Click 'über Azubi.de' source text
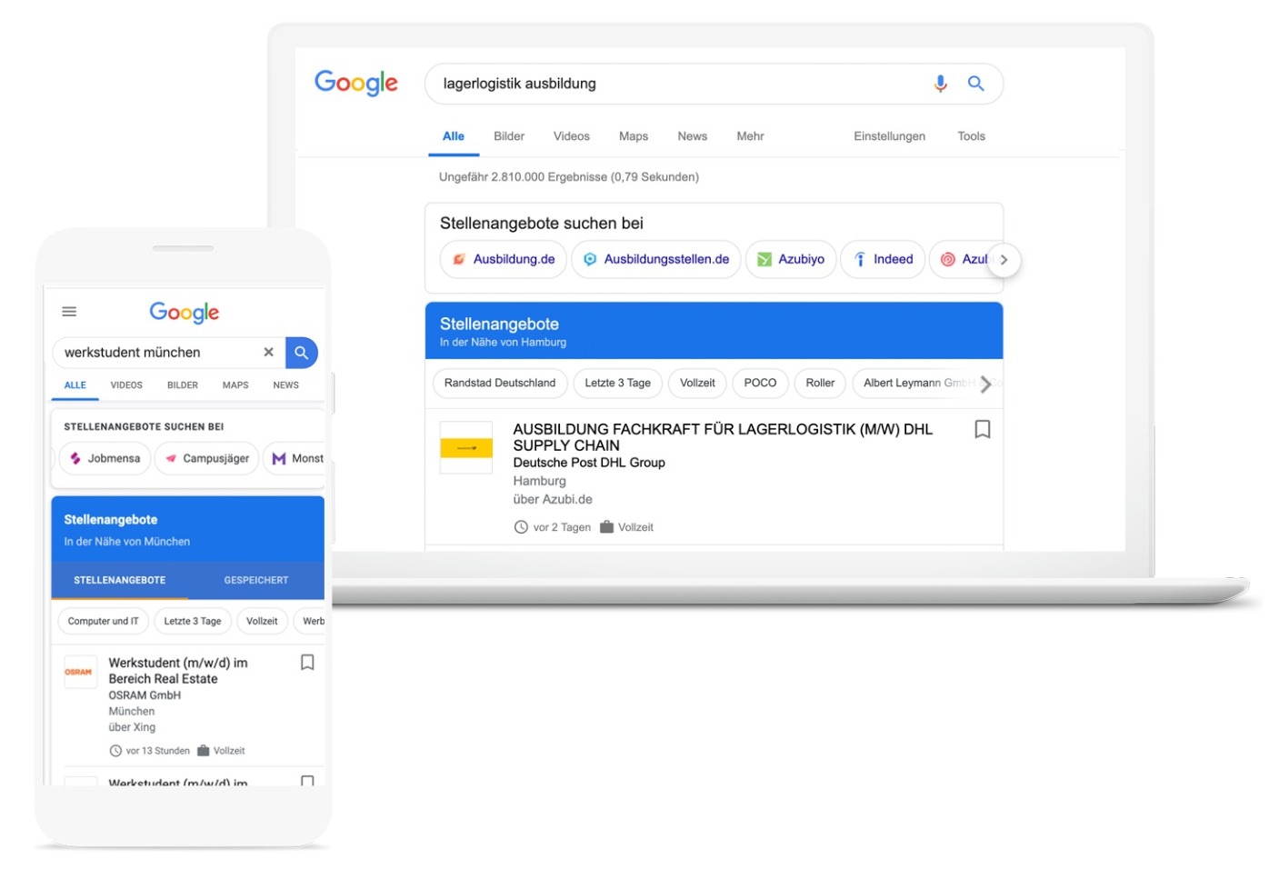This screenshot has width=1279, height=869. pos(553,499)
